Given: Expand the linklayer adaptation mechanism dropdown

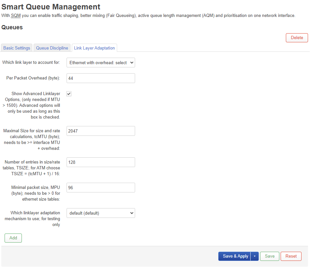Looking at the screenshot, I should tap(101, 213).
